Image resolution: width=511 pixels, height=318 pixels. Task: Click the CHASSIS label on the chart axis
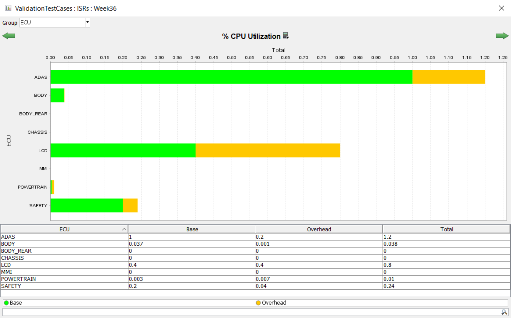37,132
